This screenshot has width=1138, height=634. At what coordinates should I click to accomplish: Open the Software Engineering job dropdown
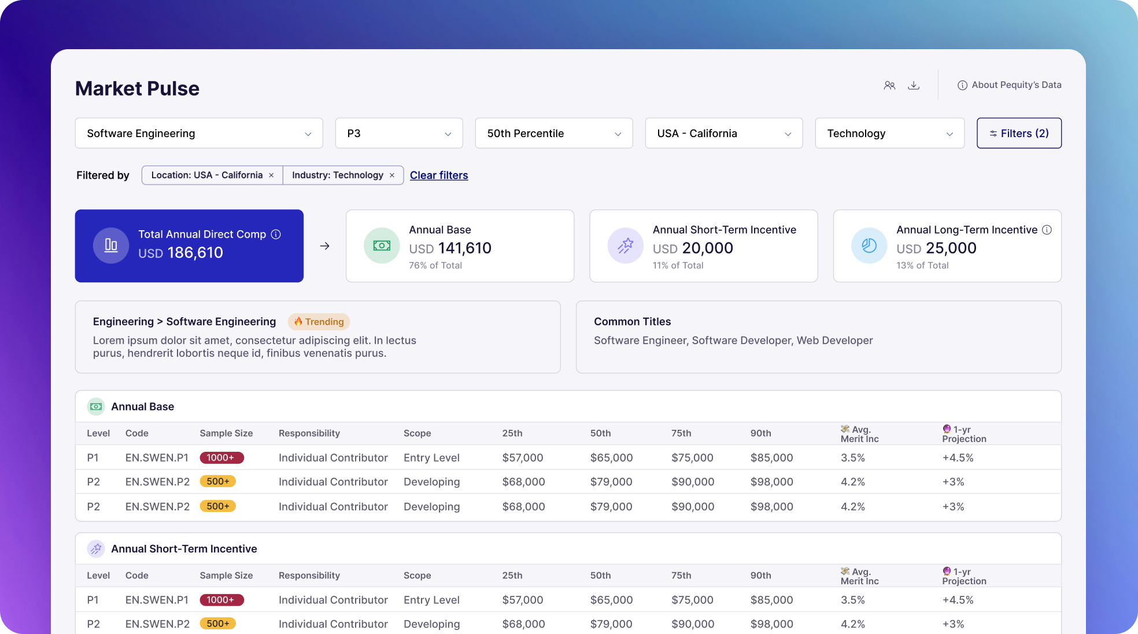(x=198, y=134)
